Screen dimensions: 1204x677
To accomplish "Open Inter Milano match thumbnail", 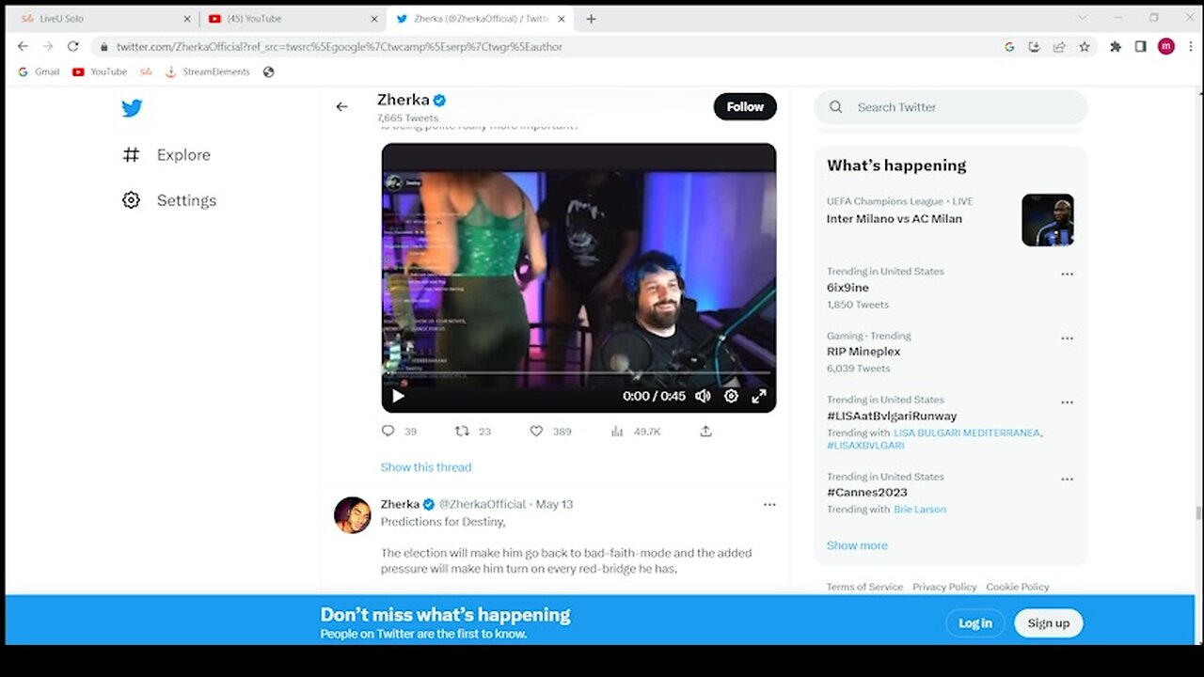I will [1048, 220].
